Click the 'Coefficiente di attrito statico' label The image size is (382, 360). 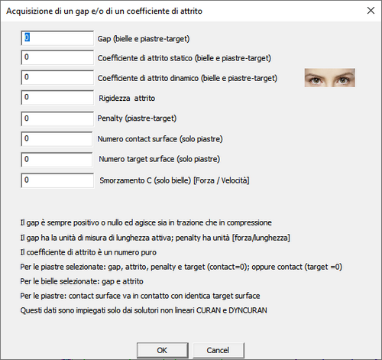coord(184,58)
